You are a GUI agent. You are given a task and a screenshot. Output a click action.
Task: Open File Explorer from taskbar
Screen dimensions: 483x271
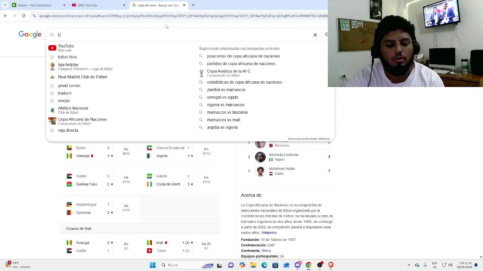click(253, 265)
